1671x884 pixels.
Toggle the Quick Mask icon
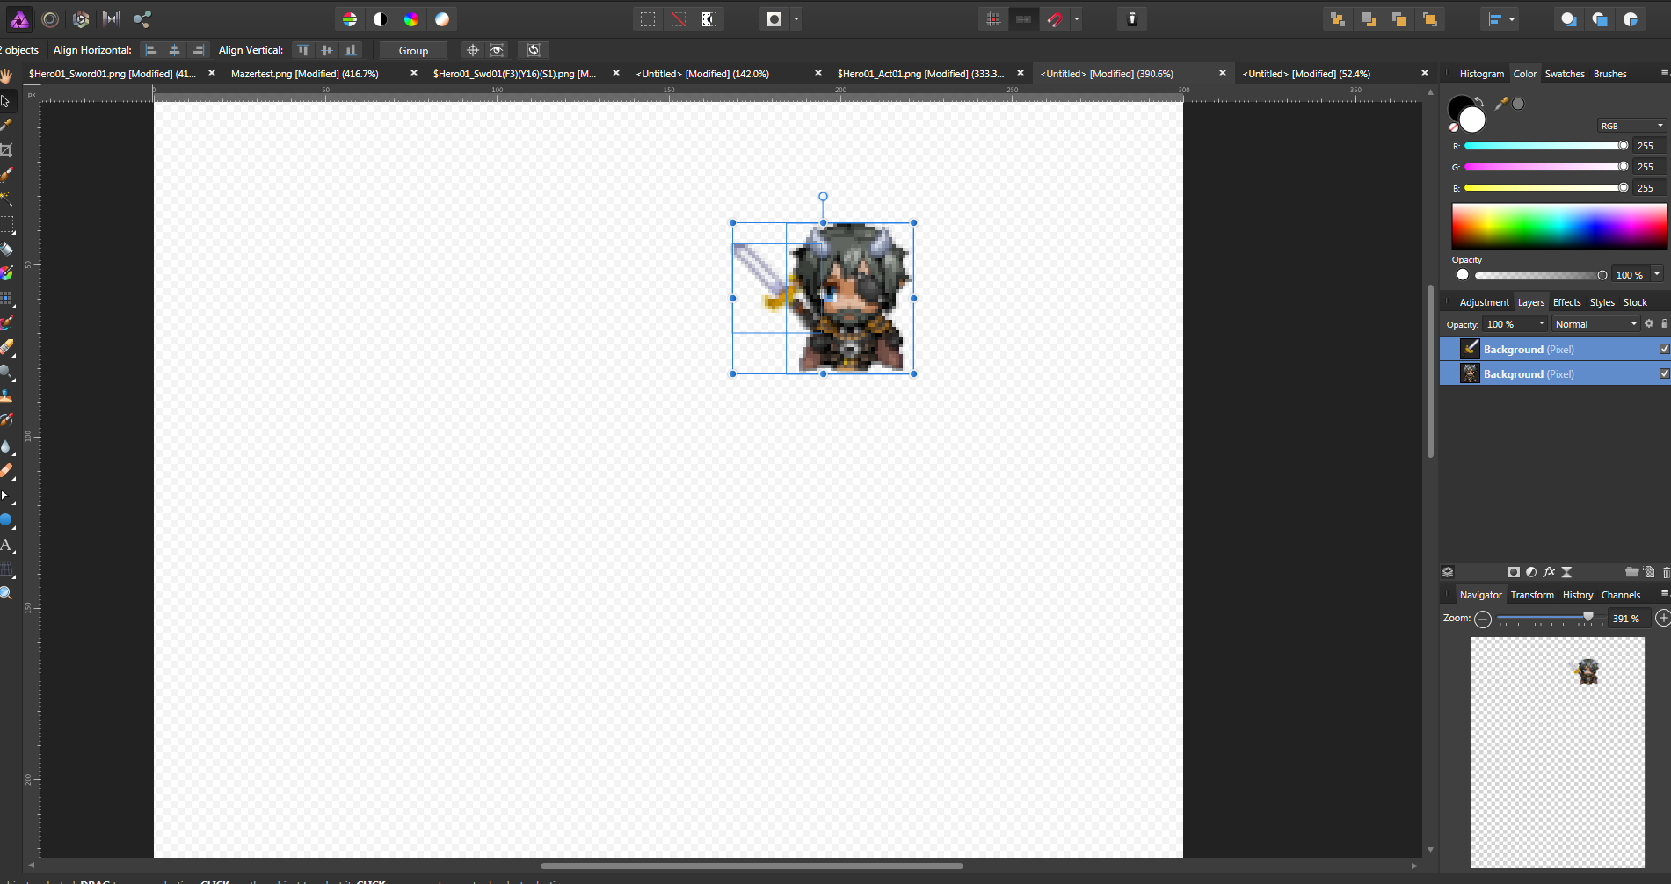(774, 19)
